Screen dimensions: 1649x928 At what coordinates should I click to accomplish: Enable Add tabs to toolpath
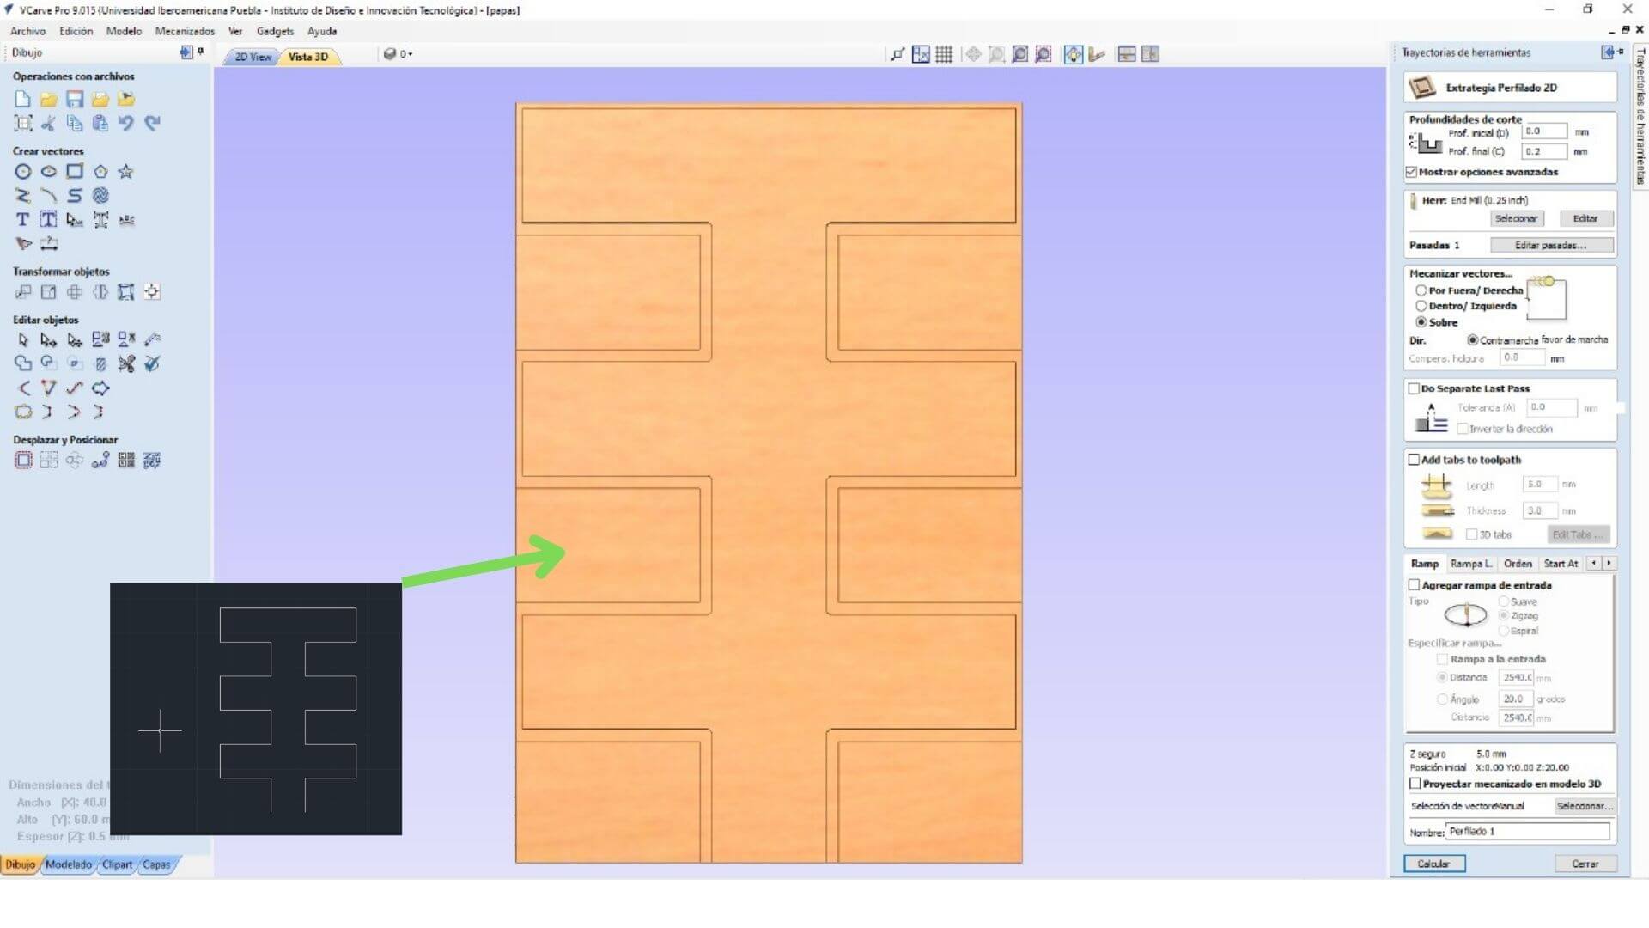[x=1414, y=460]
